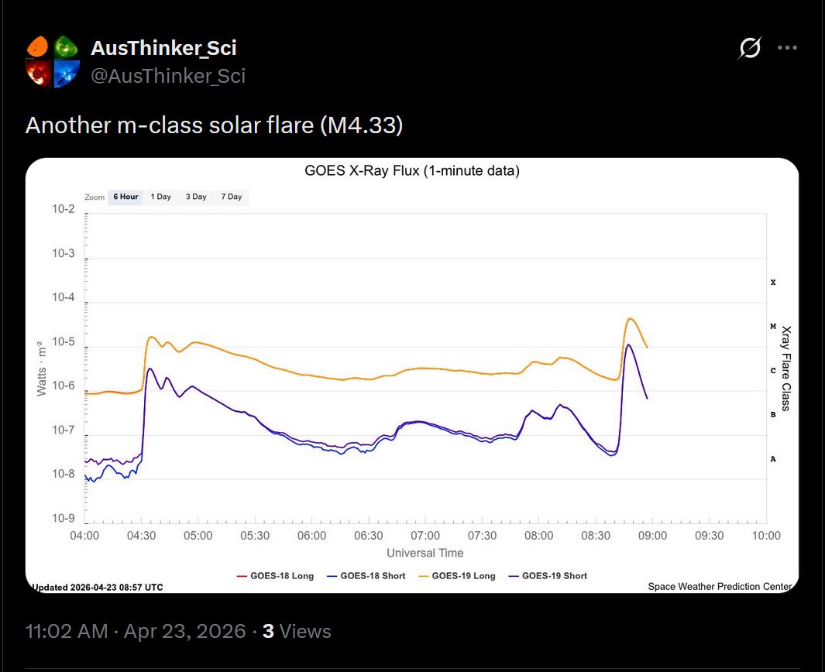Click the 3 Views count
Viewport: 825px width, 672px height.
click(x=297, y=631)
